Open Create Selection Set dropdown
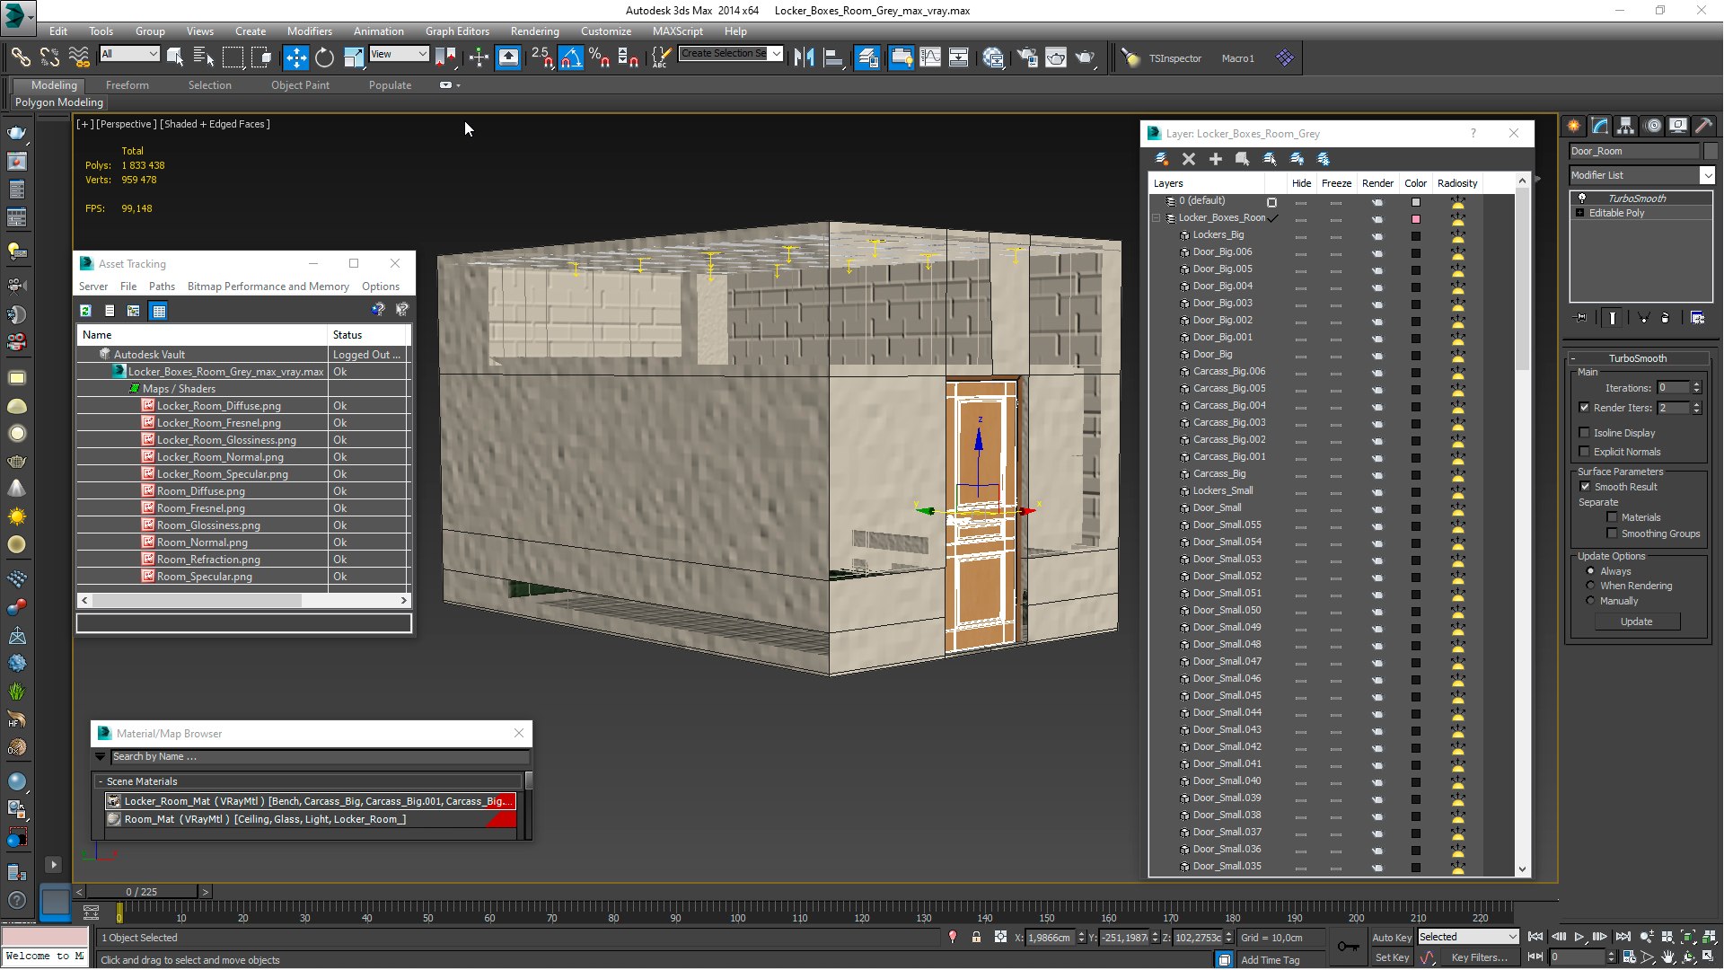The image size is (1724, 970). (x=731, y=53)
